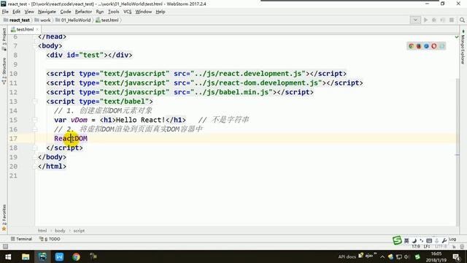Open Search Everywhere magnifier icon
467x263 pixels.
click(462, 20)
